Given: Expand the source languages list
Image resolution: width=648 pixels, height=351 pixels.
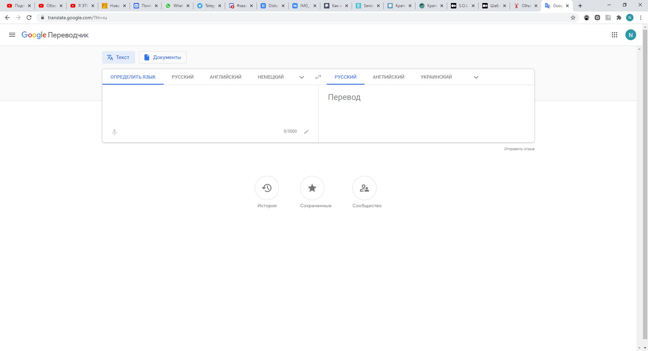Looking at the screenshot, I should pos(302,77).
